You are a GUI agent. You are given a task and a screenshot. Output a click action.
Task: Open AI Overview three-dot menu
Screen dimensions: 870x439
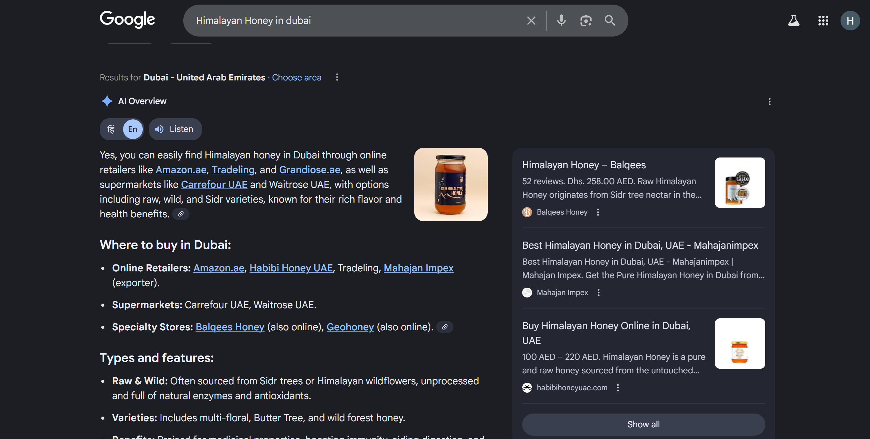[769, 102]
